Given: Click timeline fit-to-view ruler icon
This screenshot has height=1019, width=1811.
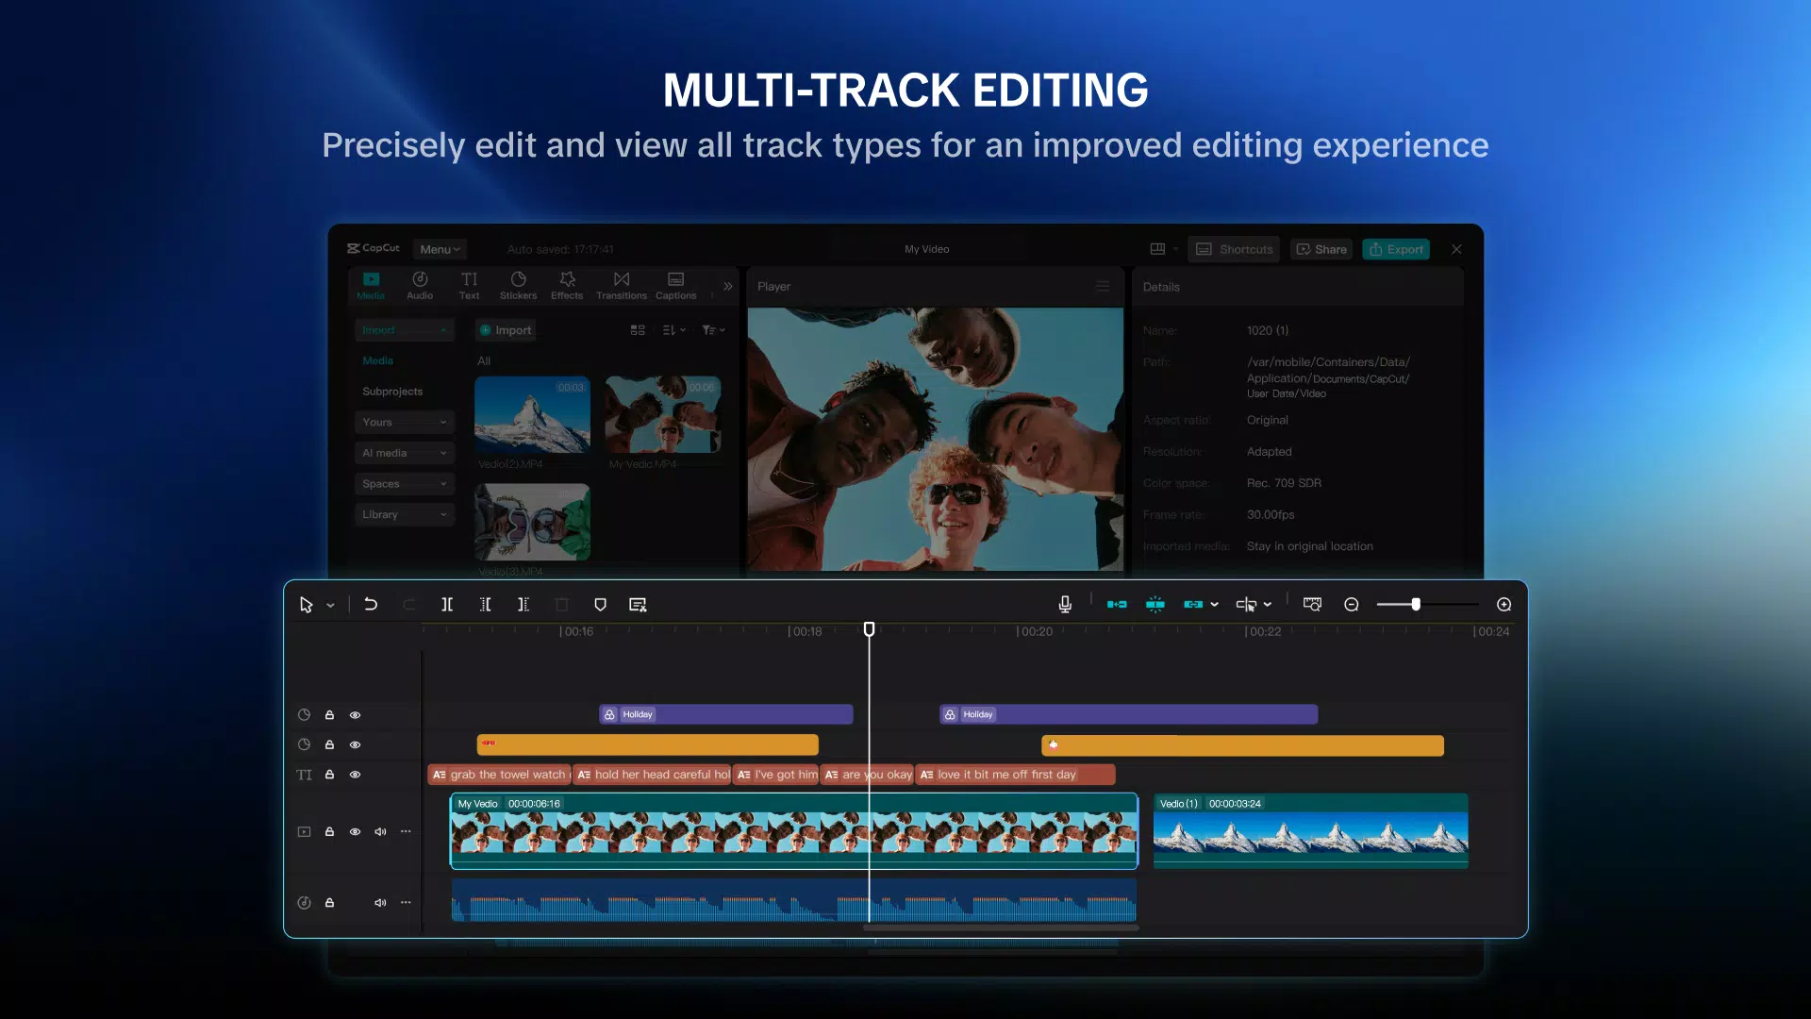Looking at the screenshot, I should (x=1312, y=605).
